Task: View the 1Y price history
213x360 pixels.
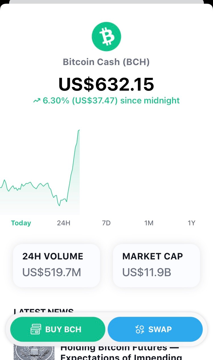Action: click(192, 223)
